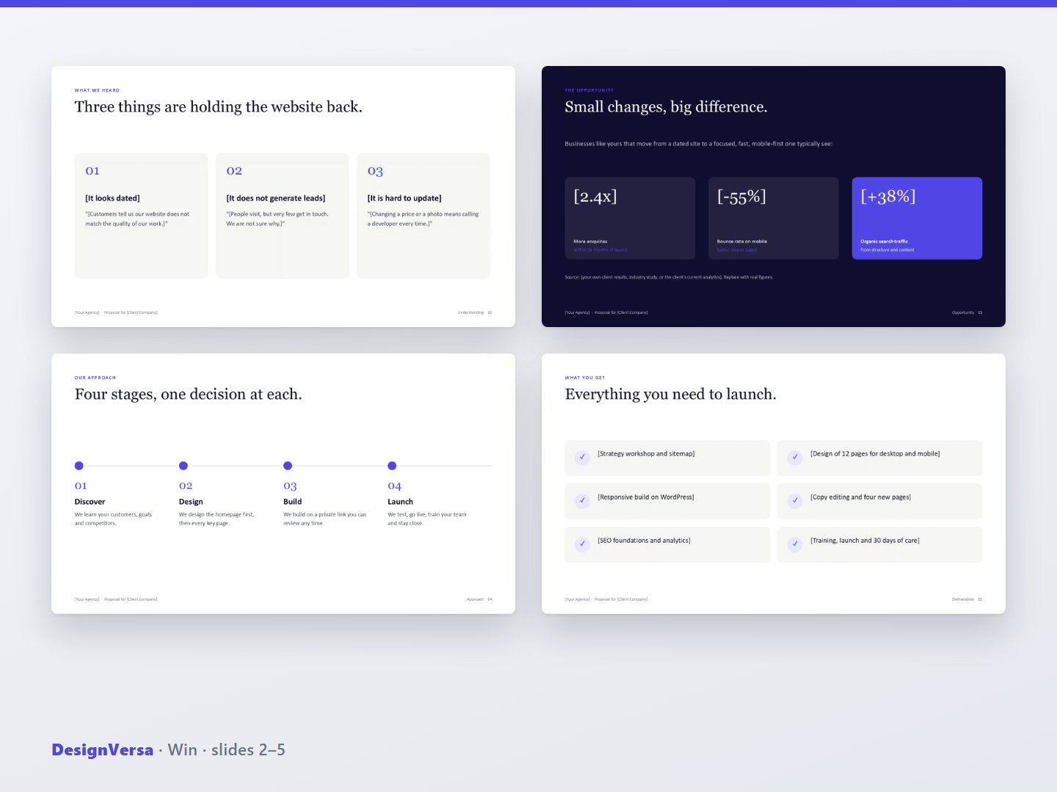Select the 01 '[It looks dated]' card
Image resolution: width=1057 pixels, height=792 pixels.
(141, 216)
